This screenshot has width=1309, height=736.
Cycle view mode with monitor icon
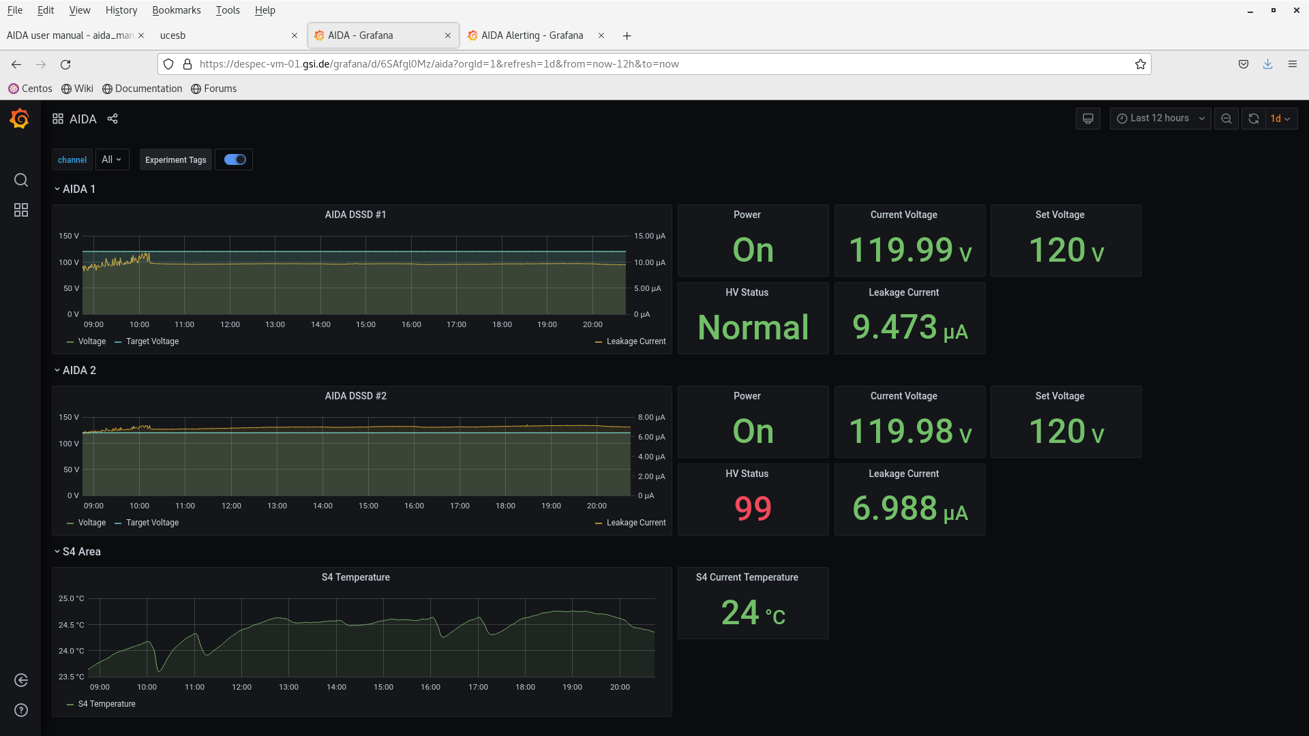[x=1088, y=119]
